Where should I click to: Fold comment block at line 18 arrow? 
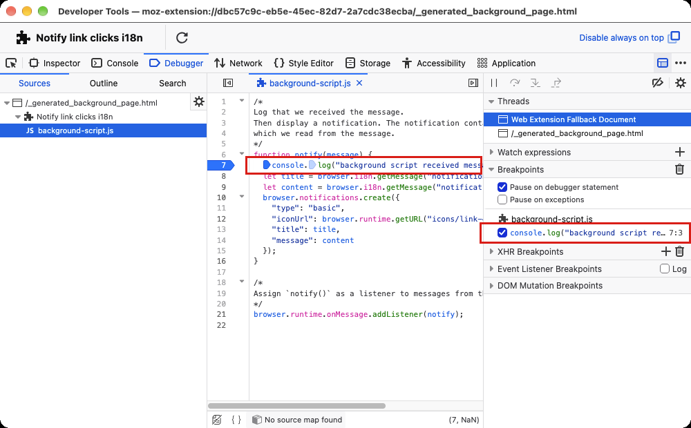point(241,282)
